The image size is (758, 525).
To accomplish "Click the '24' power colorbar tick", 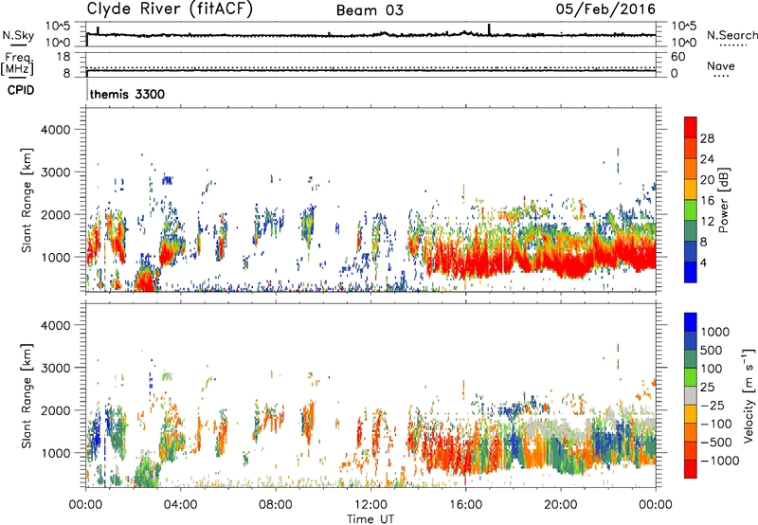I will [707, 159].
